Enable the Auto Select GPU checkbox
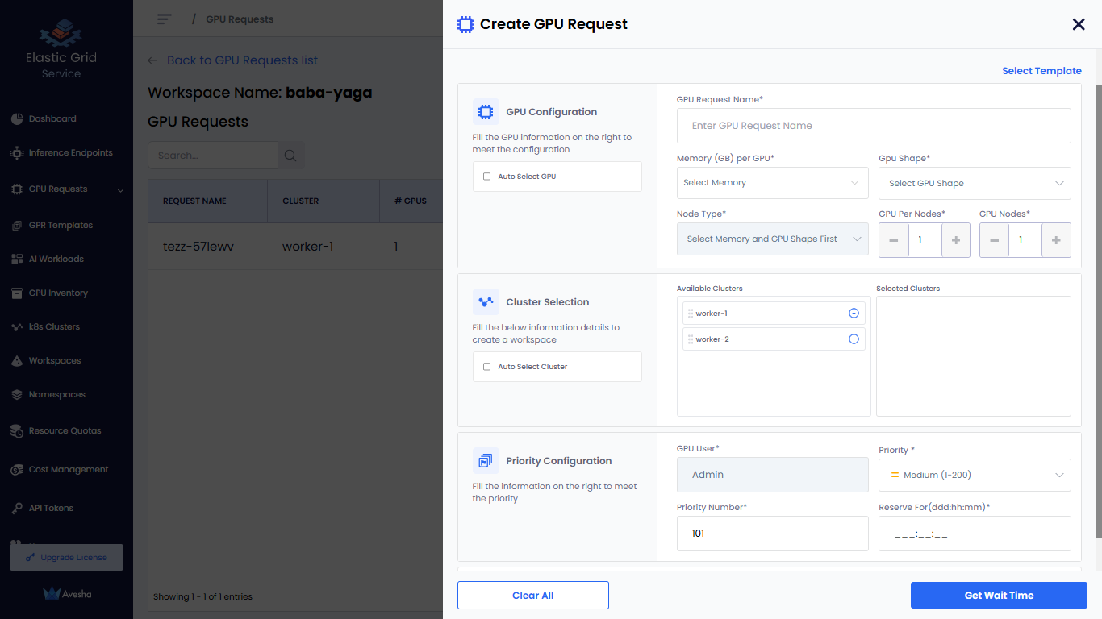 [x=486, y=177]
